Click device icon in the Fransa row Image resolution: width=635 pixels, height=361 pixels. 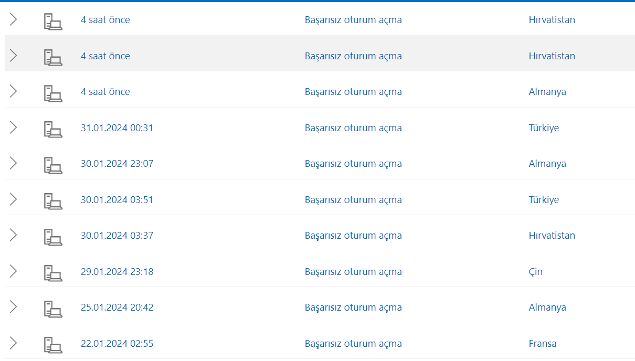[52, 344]
